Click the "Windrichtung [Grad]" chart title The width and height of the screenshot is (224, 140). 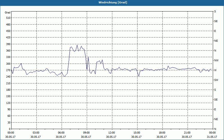tap(113, 3)
